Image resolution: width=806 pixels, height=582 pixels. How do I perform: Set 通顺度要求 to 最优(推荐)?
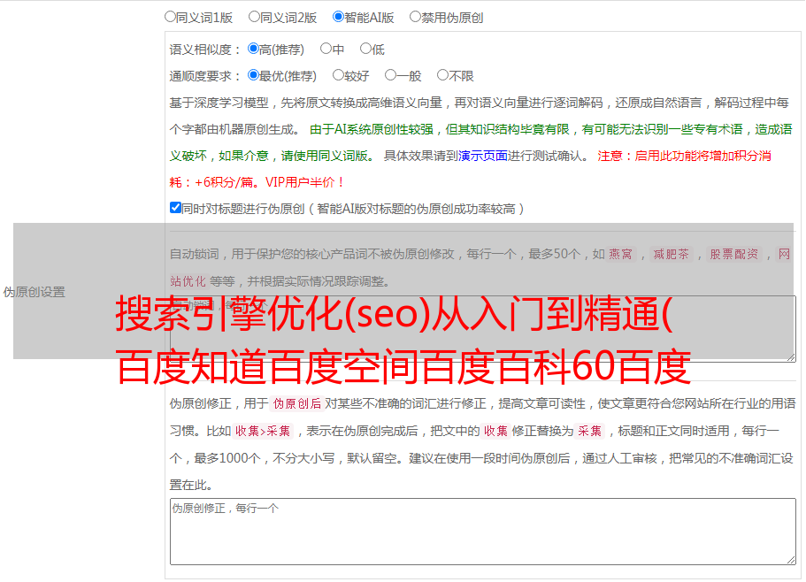[253, 75]
